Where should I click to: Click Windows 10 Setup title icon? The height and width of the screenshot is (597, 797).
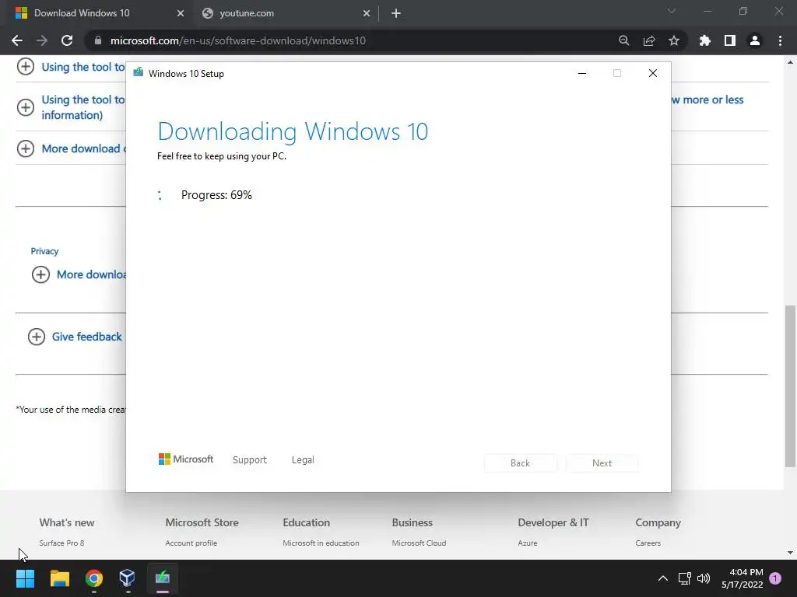139,73
